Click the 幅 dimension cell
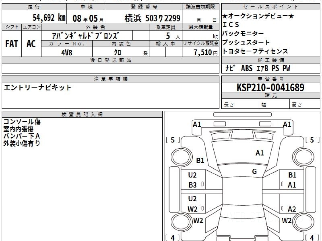Screen dimensions: 322x241 [x=274, y=104]
